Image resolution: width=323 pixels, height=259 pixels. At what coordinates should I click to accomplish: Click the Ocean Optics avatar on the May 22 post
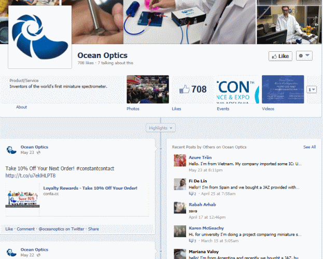click(11, 252)
